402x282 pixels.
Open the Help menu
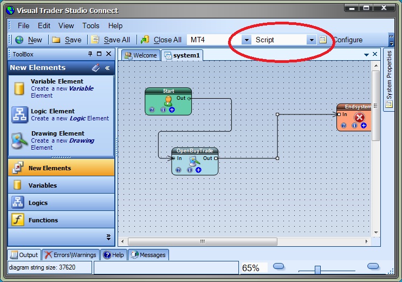115,25
